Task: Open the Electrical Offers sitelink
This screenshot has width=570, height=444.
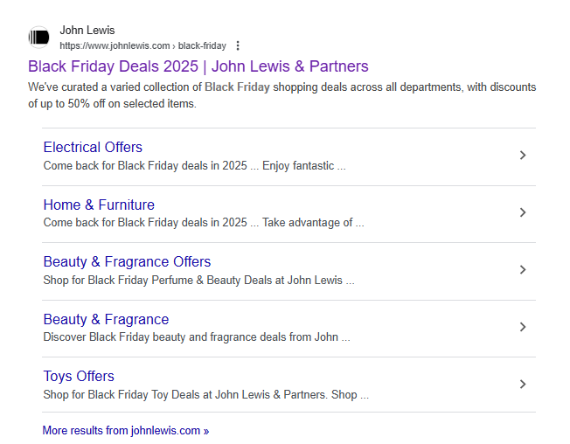Action: 93,147
